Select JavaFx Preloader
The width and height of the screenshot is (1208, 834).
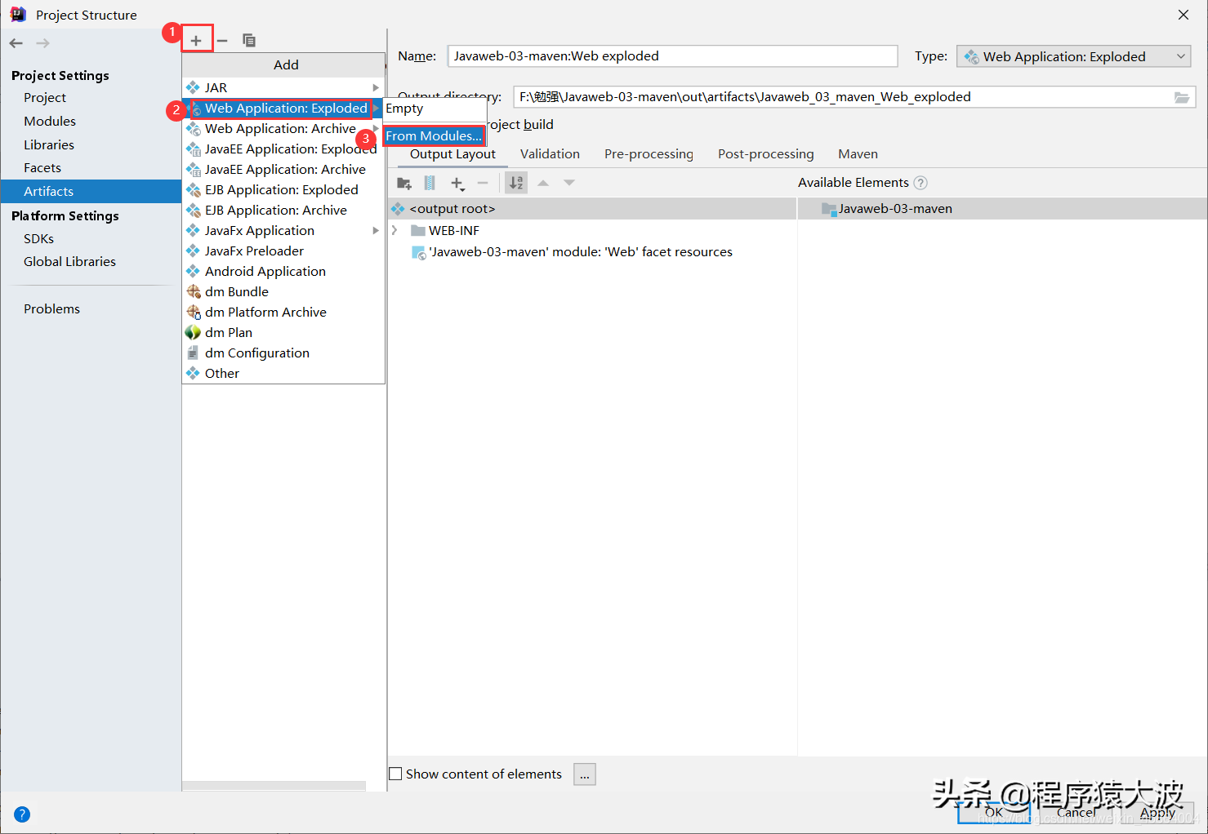point(283,251)
